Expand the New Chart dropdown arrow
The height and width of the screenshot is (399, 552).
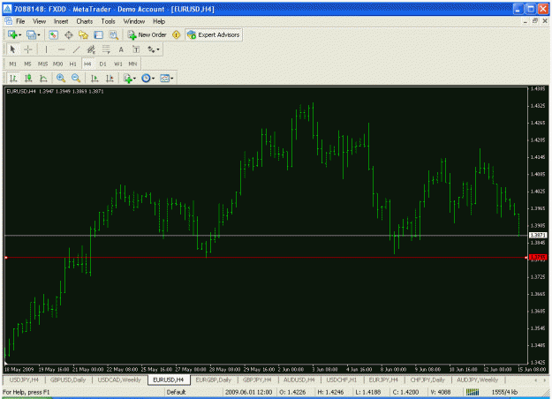(19, 34)
